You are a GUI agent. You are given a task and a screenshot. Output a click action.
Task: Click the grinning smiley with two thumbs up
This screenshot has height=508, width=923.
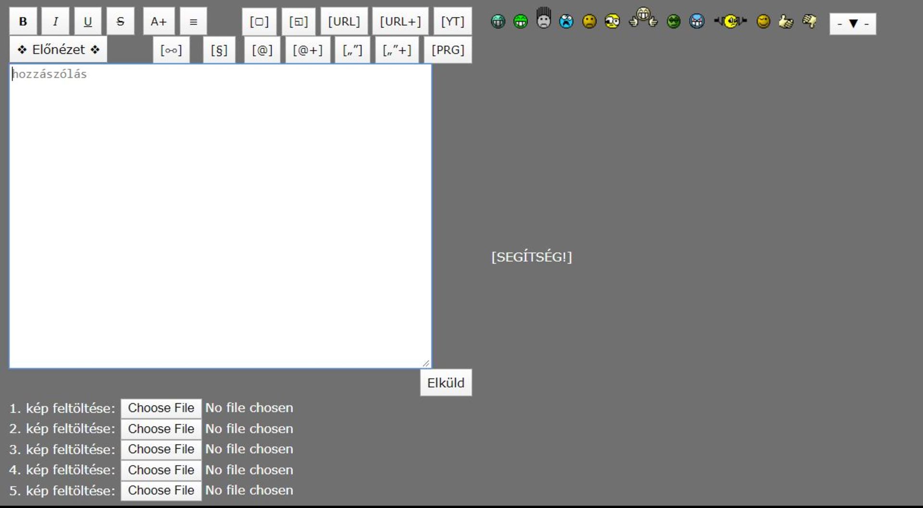point(643,18)
